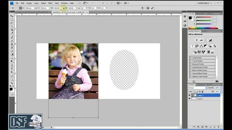Add a Photo Filter adjustment

pos(210,46)
